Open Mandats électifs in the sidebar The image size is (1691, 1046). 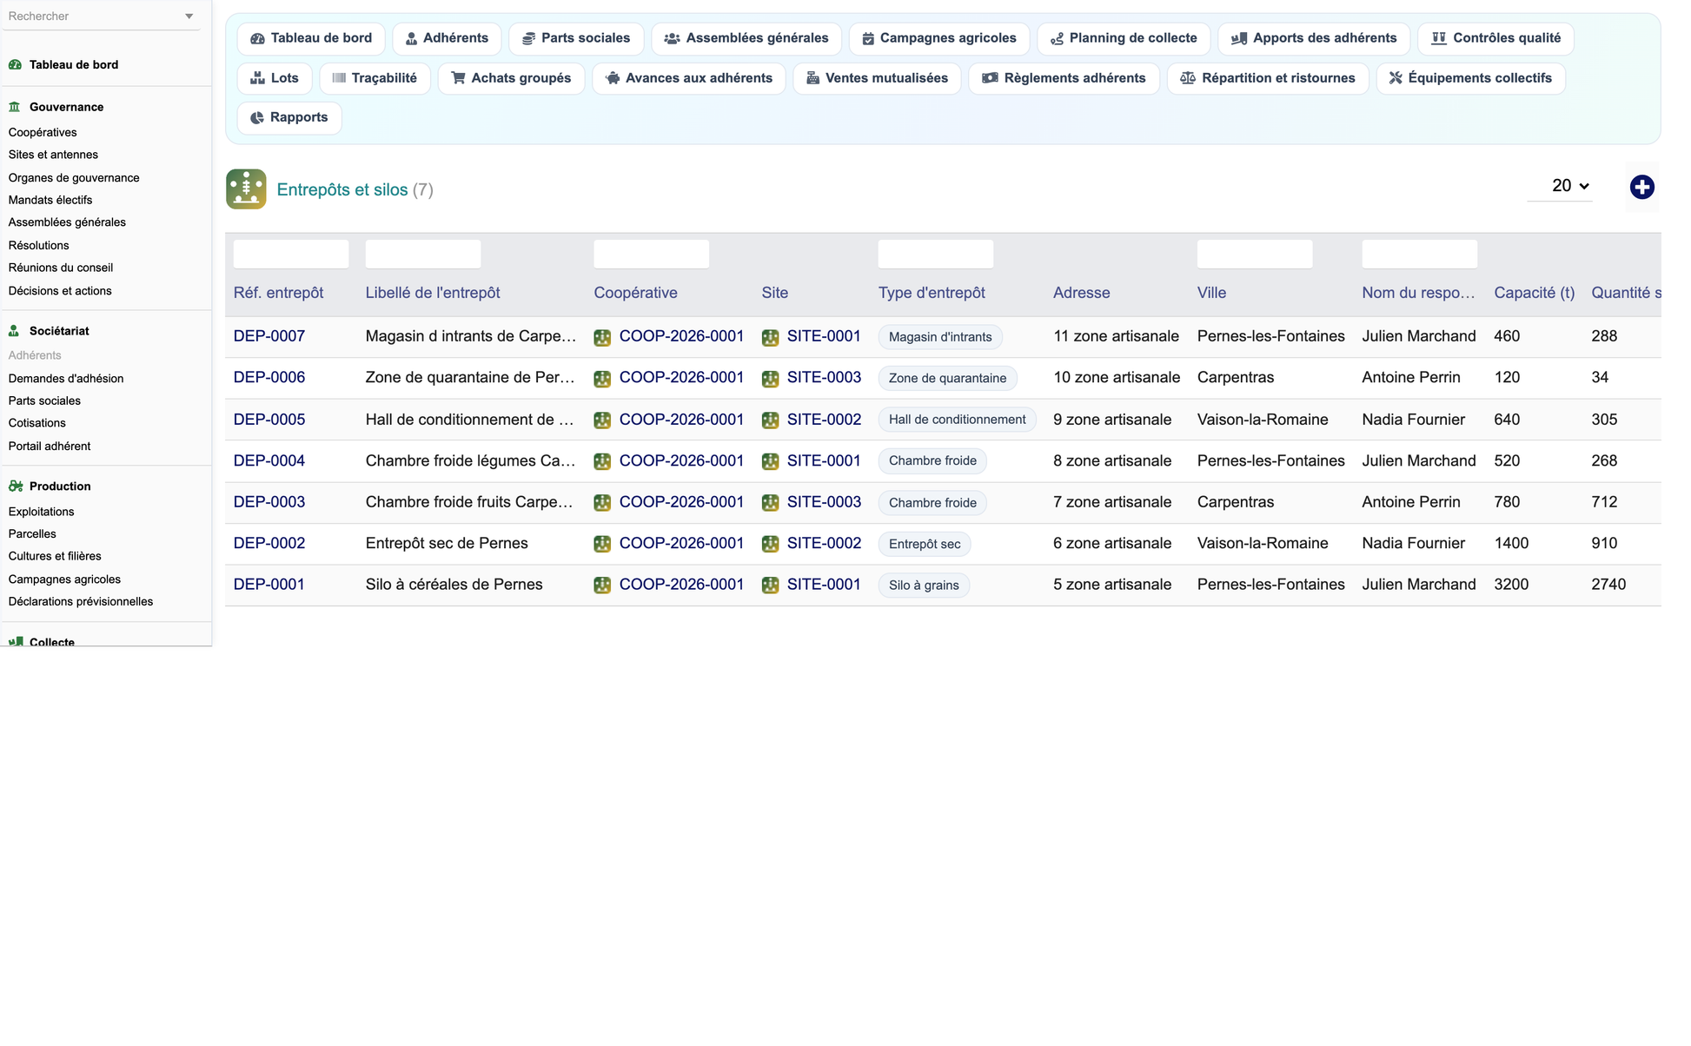(x=50, y=200)
